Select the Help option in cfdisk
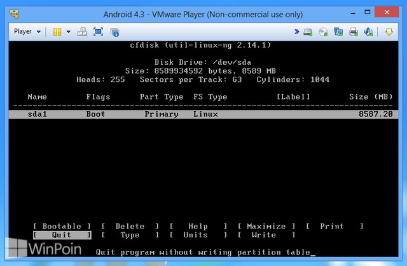Screen dimensions: 407x266 (x=198, y=226)
